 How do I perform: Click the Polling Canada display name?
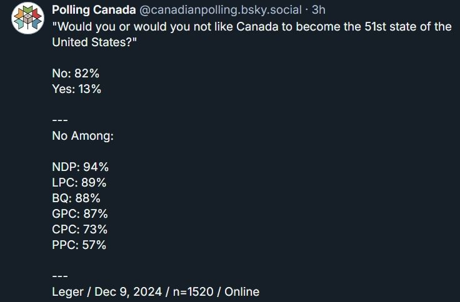click(x=94, y=10)
